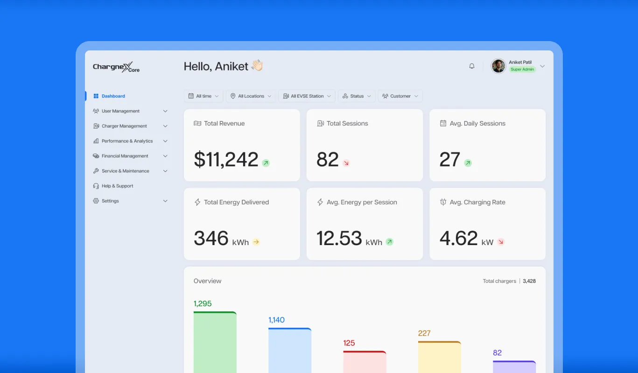The width and height of the screenshot is (638, 373).
Task: Expand Settings chevron
Action: pos(165,201)
